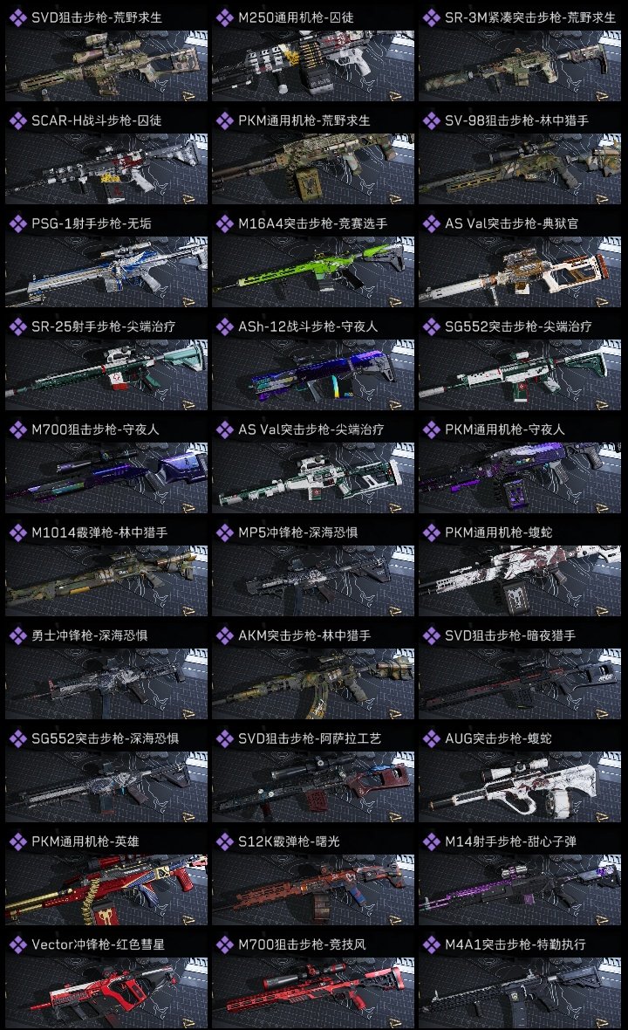This screenshot has height=1030, width=628.
Task: Select the M14射手步枪-甜心子弹 weapon image
Action: 520,889
